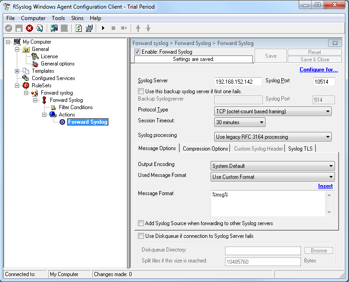Click the floppy disk save toolbar icon
Screen dimensions: 349x282
click(19, 28)
